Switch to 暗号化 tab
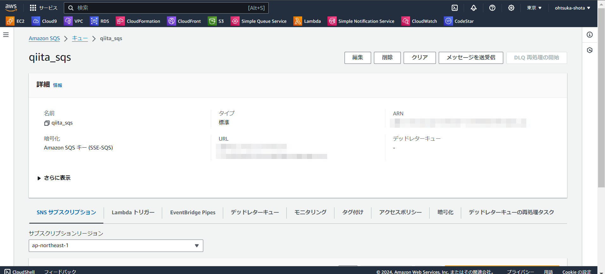Viewport: 605px width, 274px height. (x=445, y=212)
